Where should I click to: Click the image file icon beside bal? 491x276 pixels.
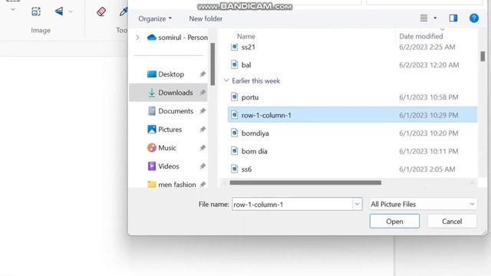[234, 64]
